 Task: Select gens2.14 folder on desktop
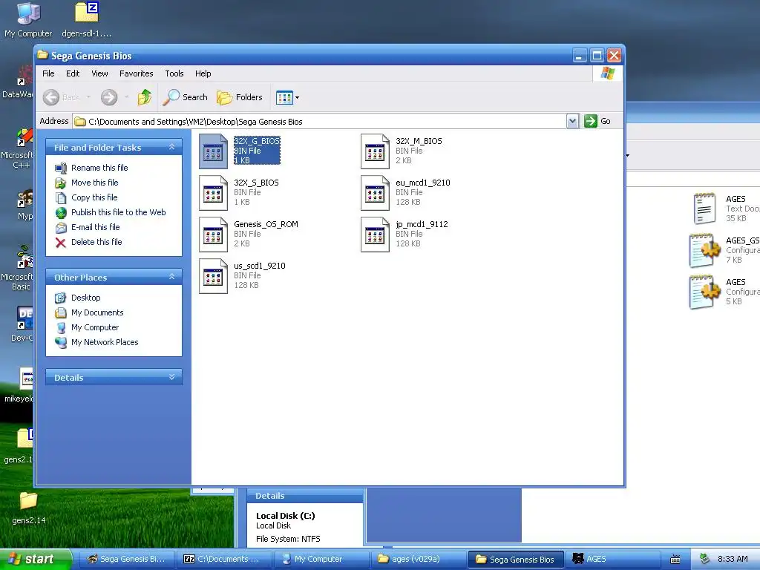click(x=29, y=508)
